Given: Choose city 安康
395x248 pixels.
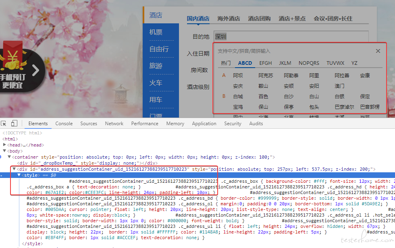Looking at the screenshot, I should [x=365, y=75].
